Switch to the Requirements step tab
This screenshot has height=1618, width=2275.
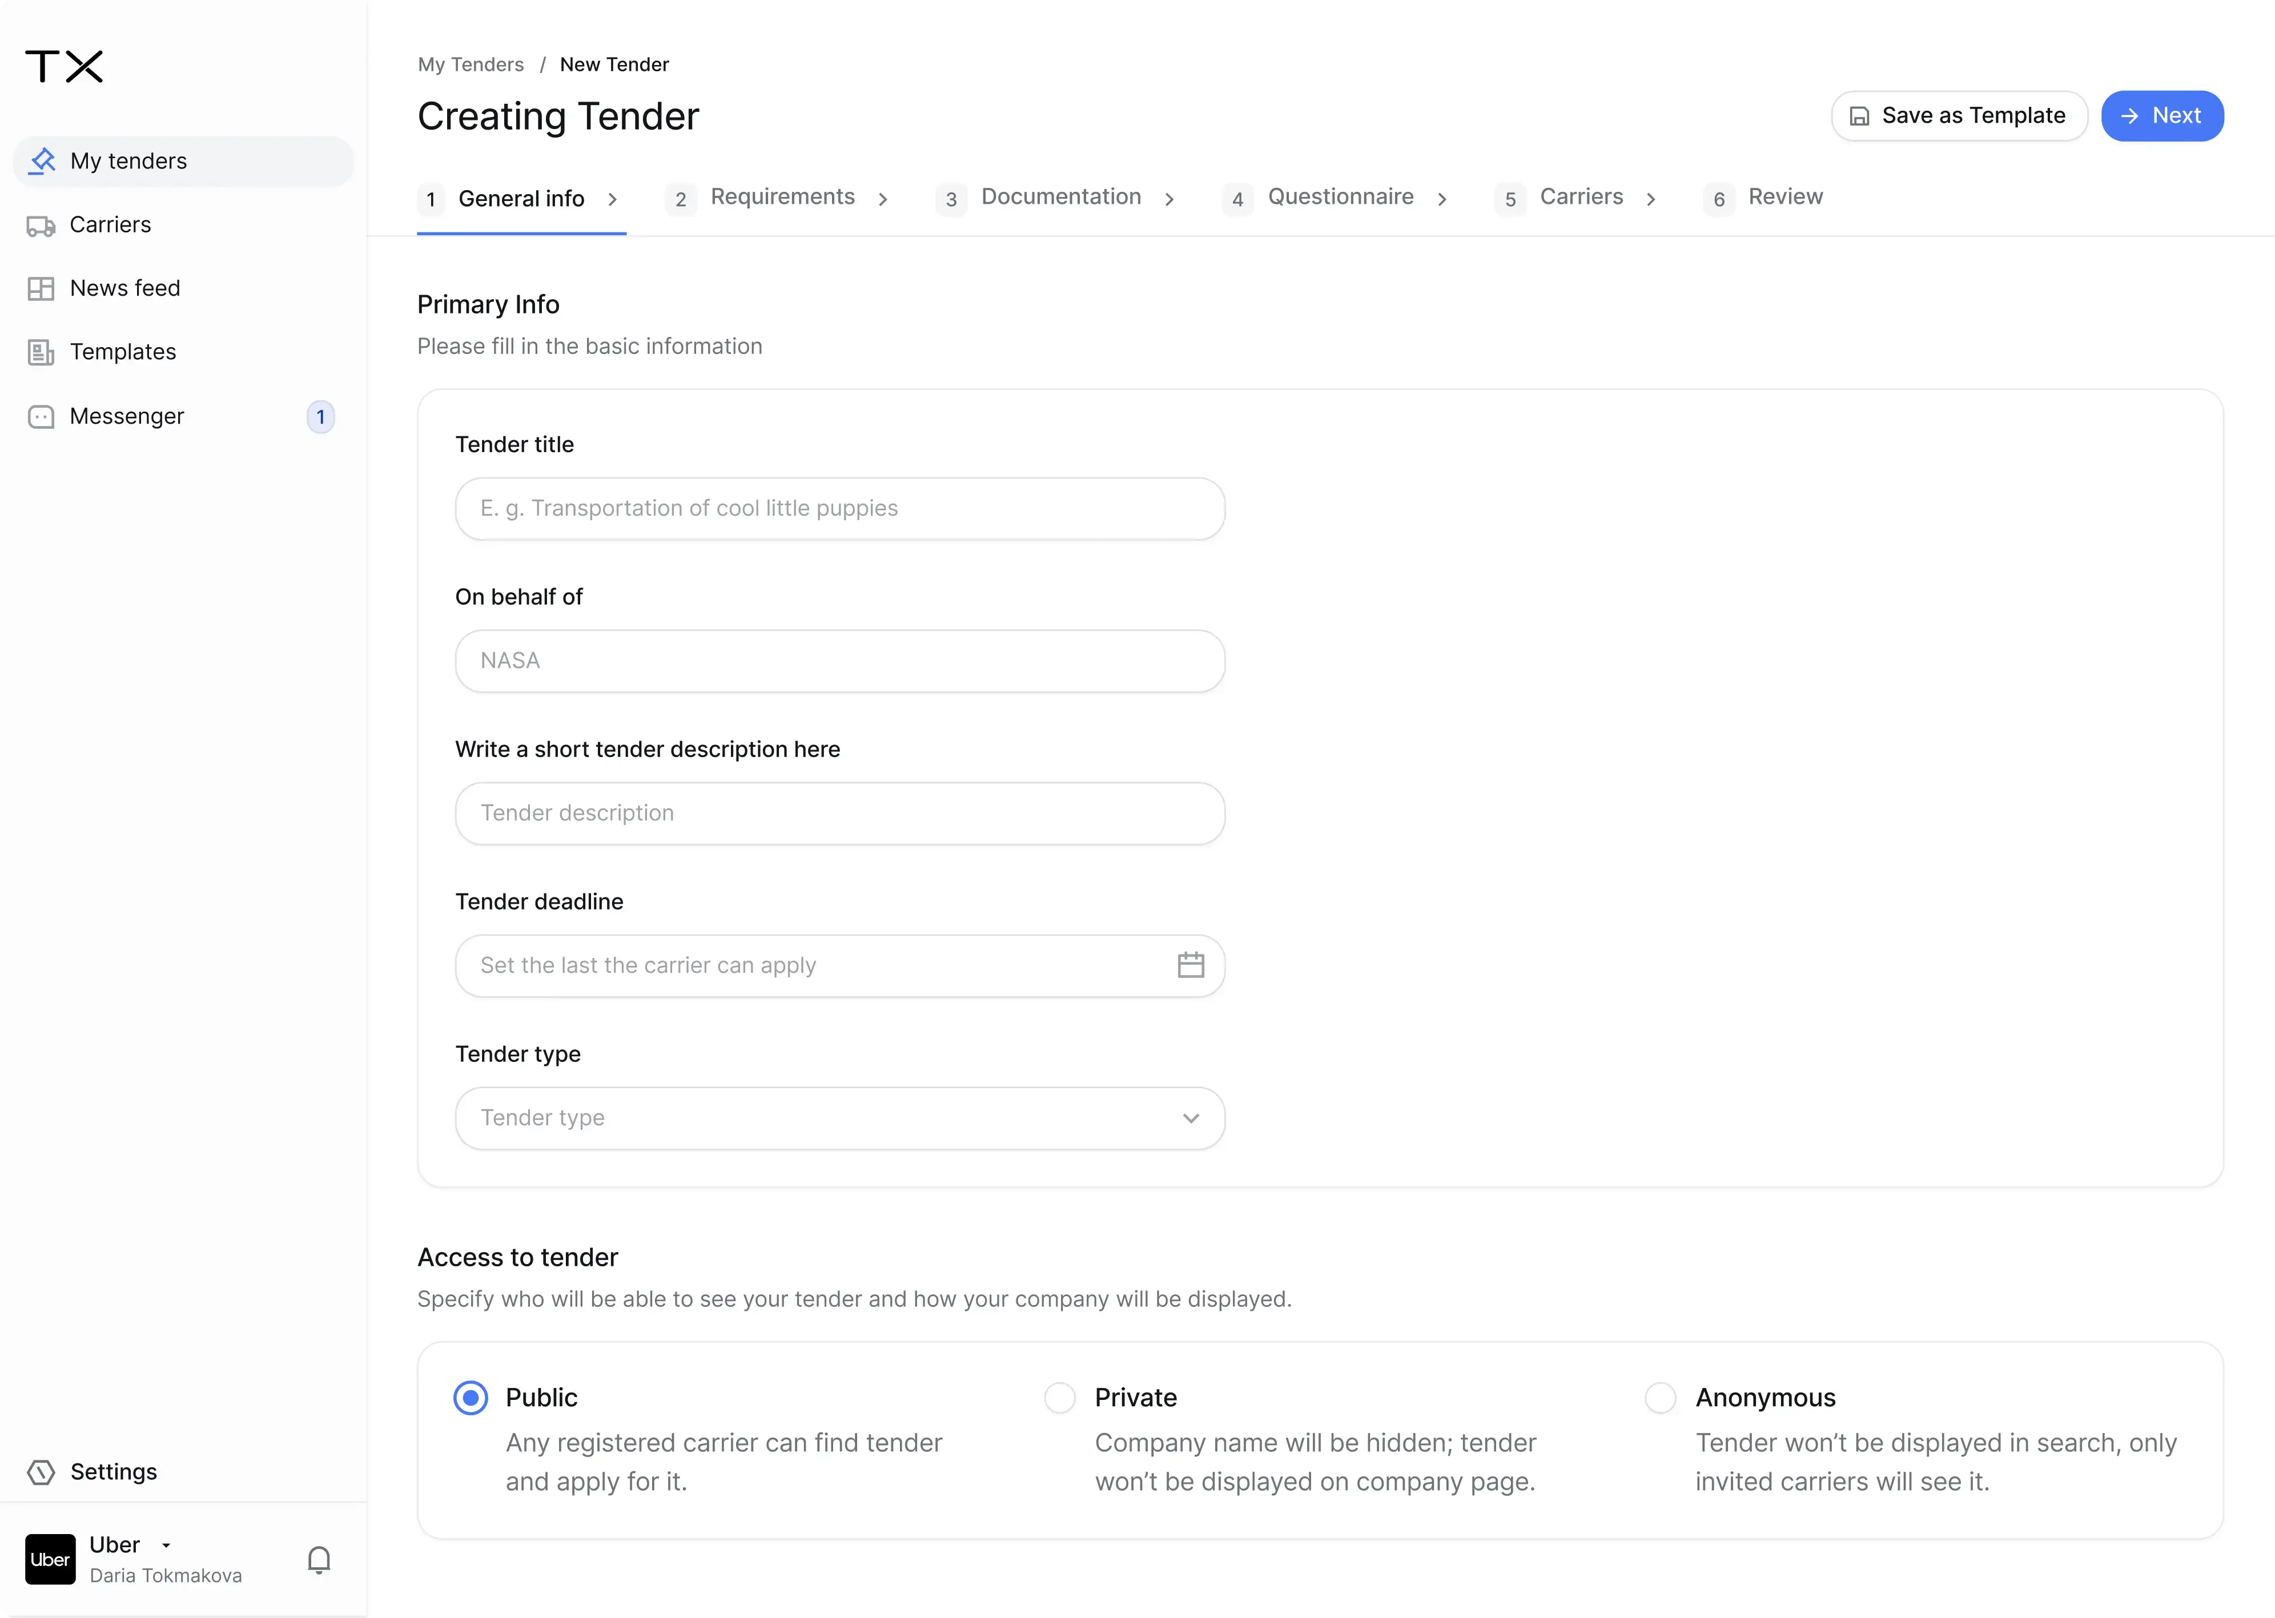[x=782, y=198]
